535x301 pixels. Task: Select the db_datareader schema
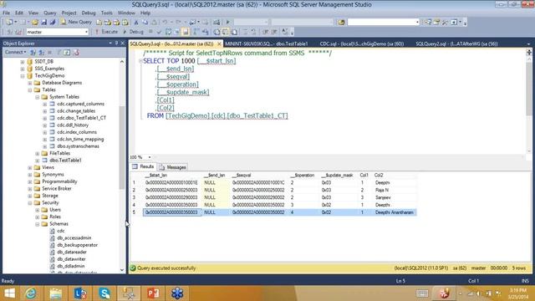pos(72,253)
